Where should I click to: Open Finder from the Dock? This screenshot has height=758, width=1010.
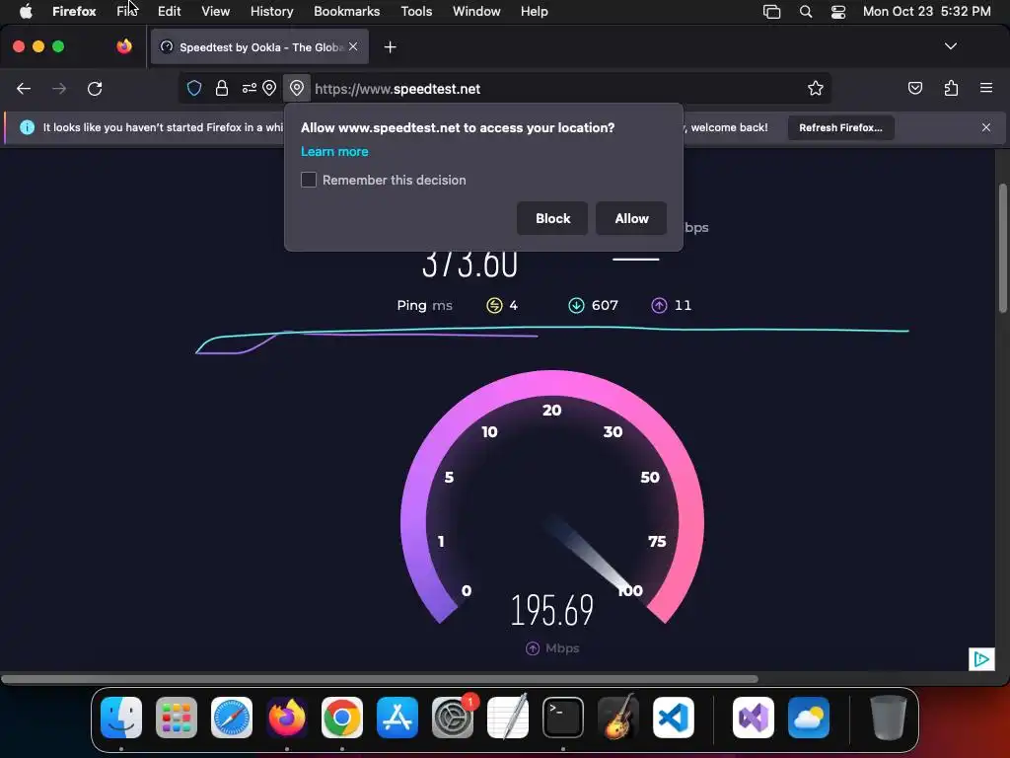click(x=121, y=718)
